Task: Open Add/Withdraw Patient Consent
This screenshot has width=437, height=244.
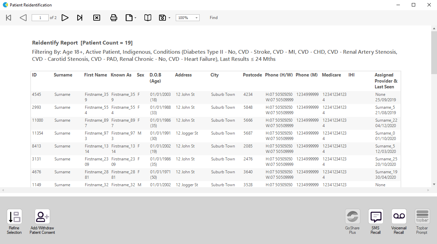Action: (x=42, y=222)
